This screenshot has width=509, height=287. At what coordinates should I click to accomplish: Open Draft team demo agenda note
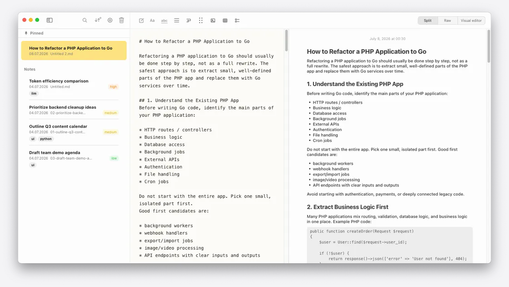coord(74,159)
